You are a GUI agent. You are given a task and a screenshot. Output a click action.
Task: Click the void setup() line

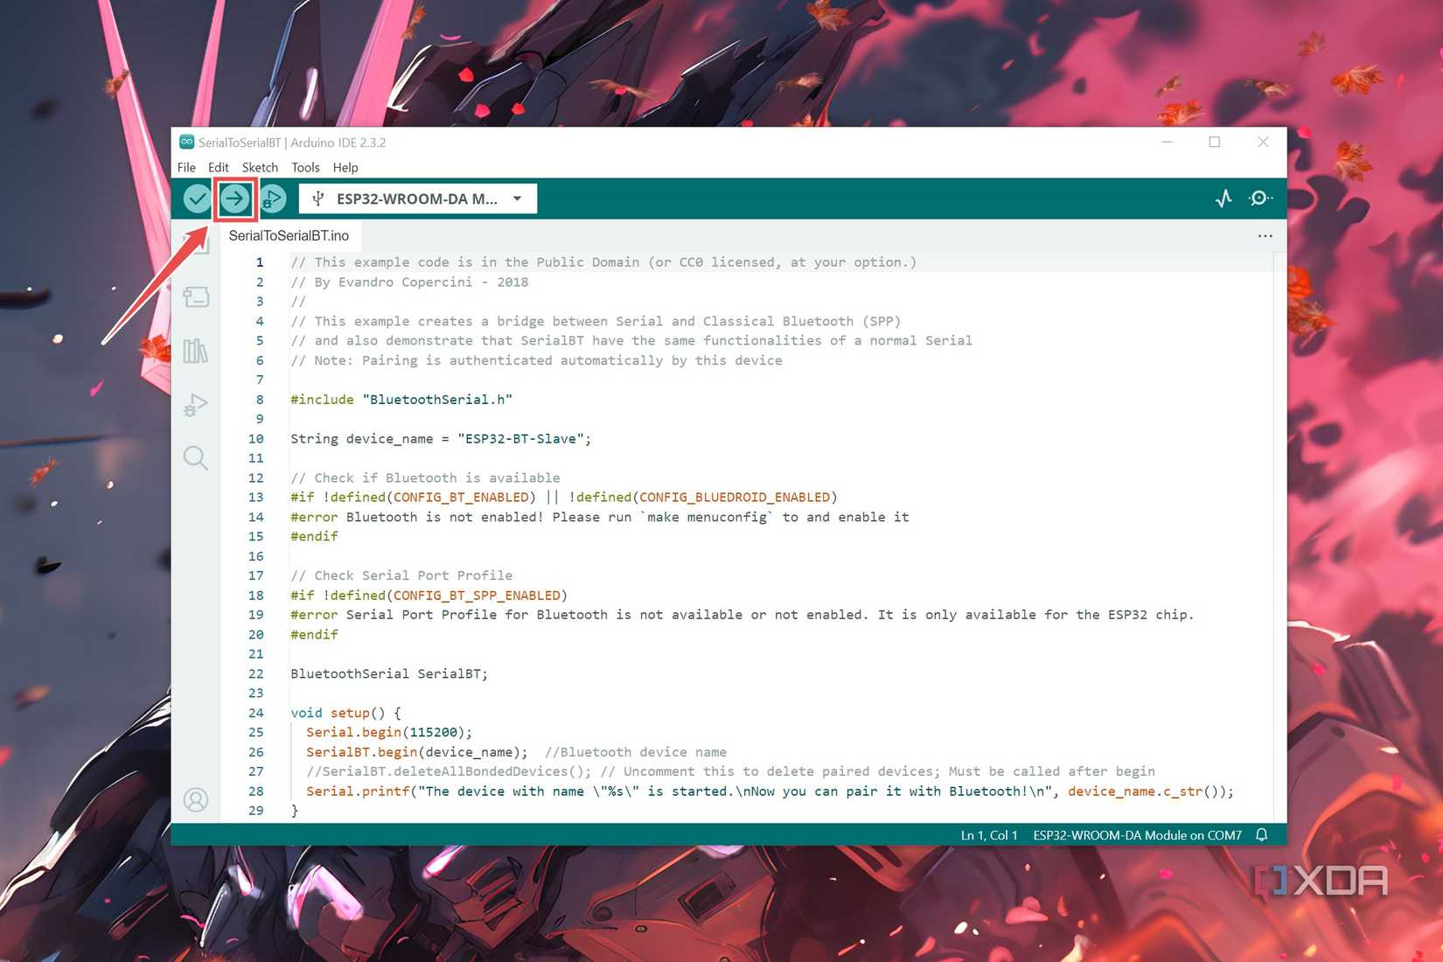345,713
